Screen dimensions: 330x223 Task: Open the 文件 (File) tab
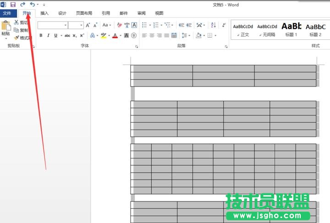7,13
